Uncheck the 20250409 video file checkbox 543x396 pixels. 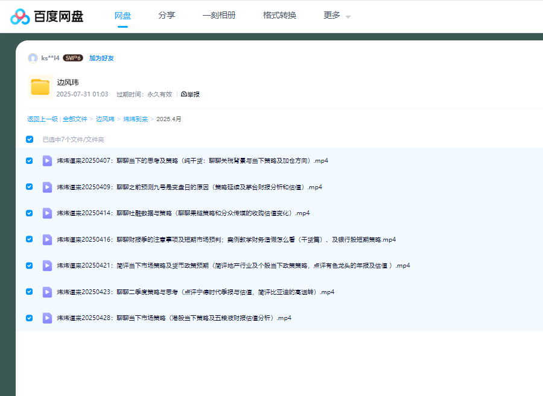[30, 187]
